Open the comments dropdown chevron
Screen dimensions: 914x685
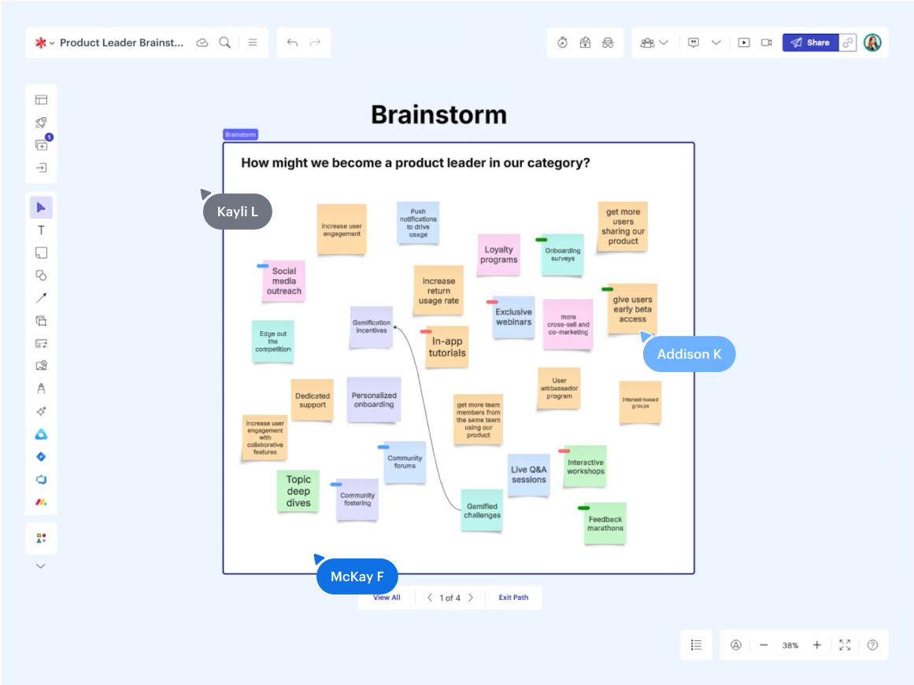click(716, 42)
